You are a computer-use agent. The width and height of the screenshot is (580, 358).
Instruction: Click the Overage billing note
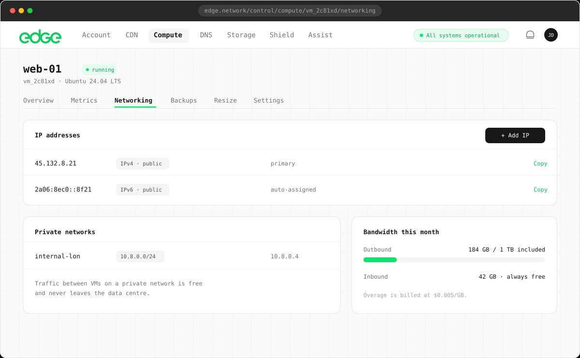coord(415,295)
